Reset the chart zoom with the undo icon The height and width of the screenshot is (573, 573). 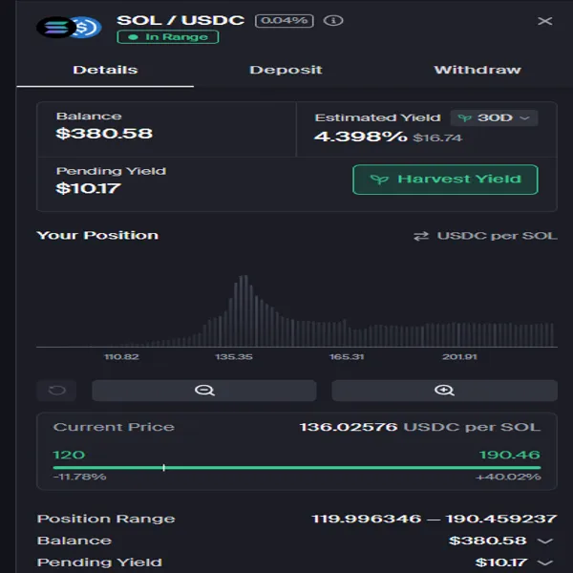56,391
